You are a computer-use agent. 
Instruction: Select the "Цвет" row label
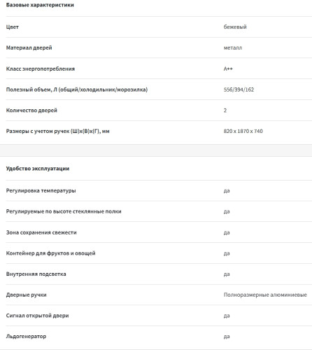pos(13,27)
